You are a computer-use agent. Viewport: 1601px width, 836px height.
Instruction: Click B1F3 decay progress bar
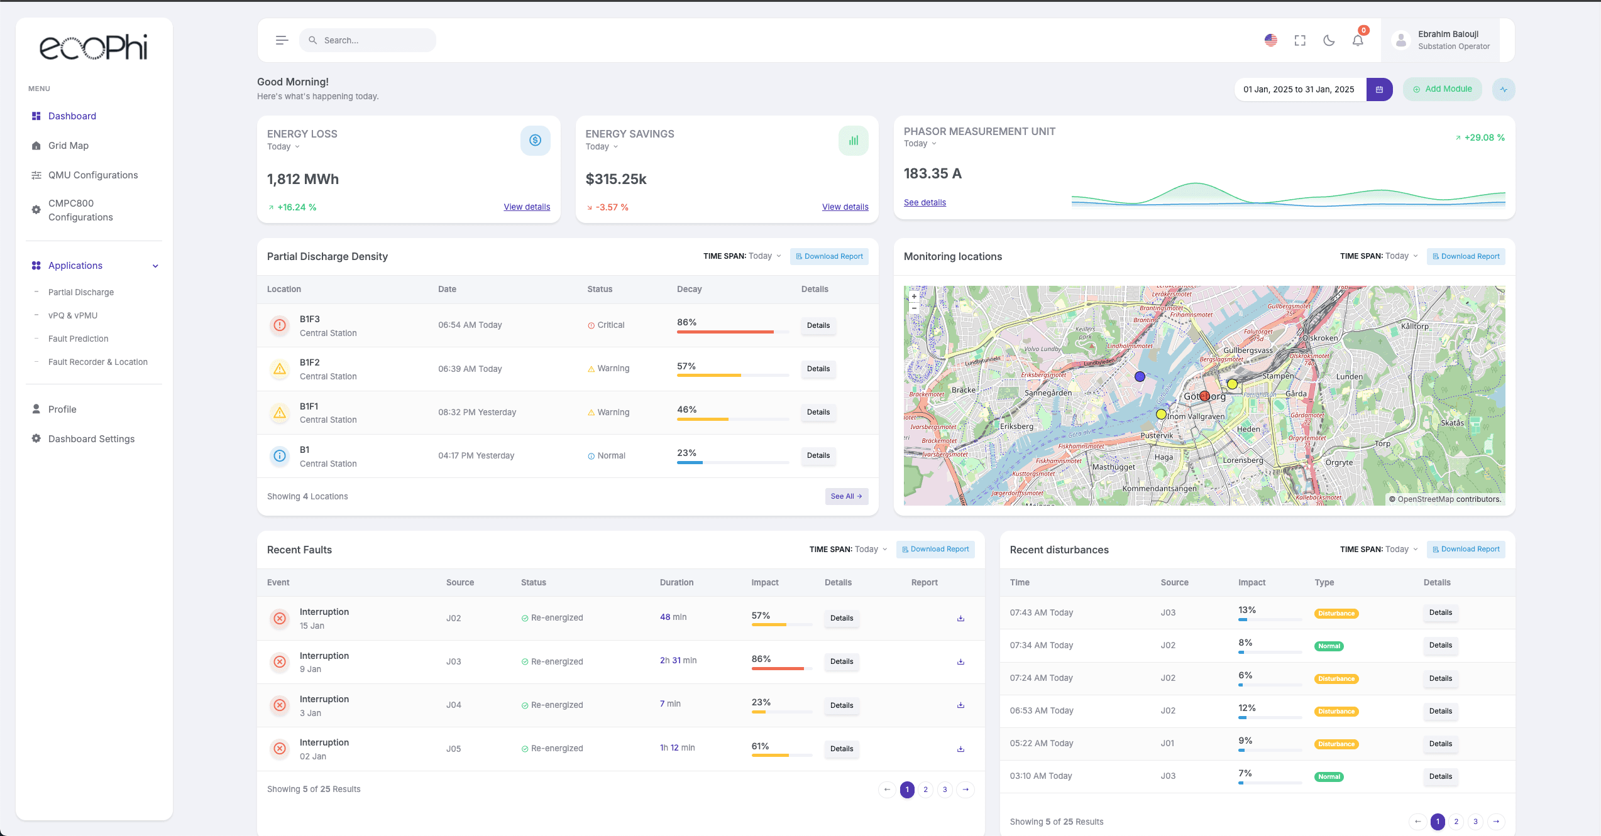coord(732,332)
